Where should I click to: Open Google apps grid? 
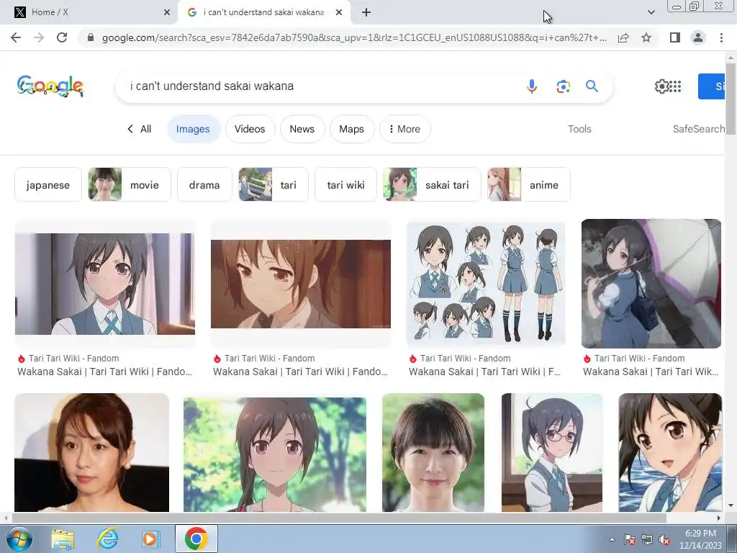point(675,86)
